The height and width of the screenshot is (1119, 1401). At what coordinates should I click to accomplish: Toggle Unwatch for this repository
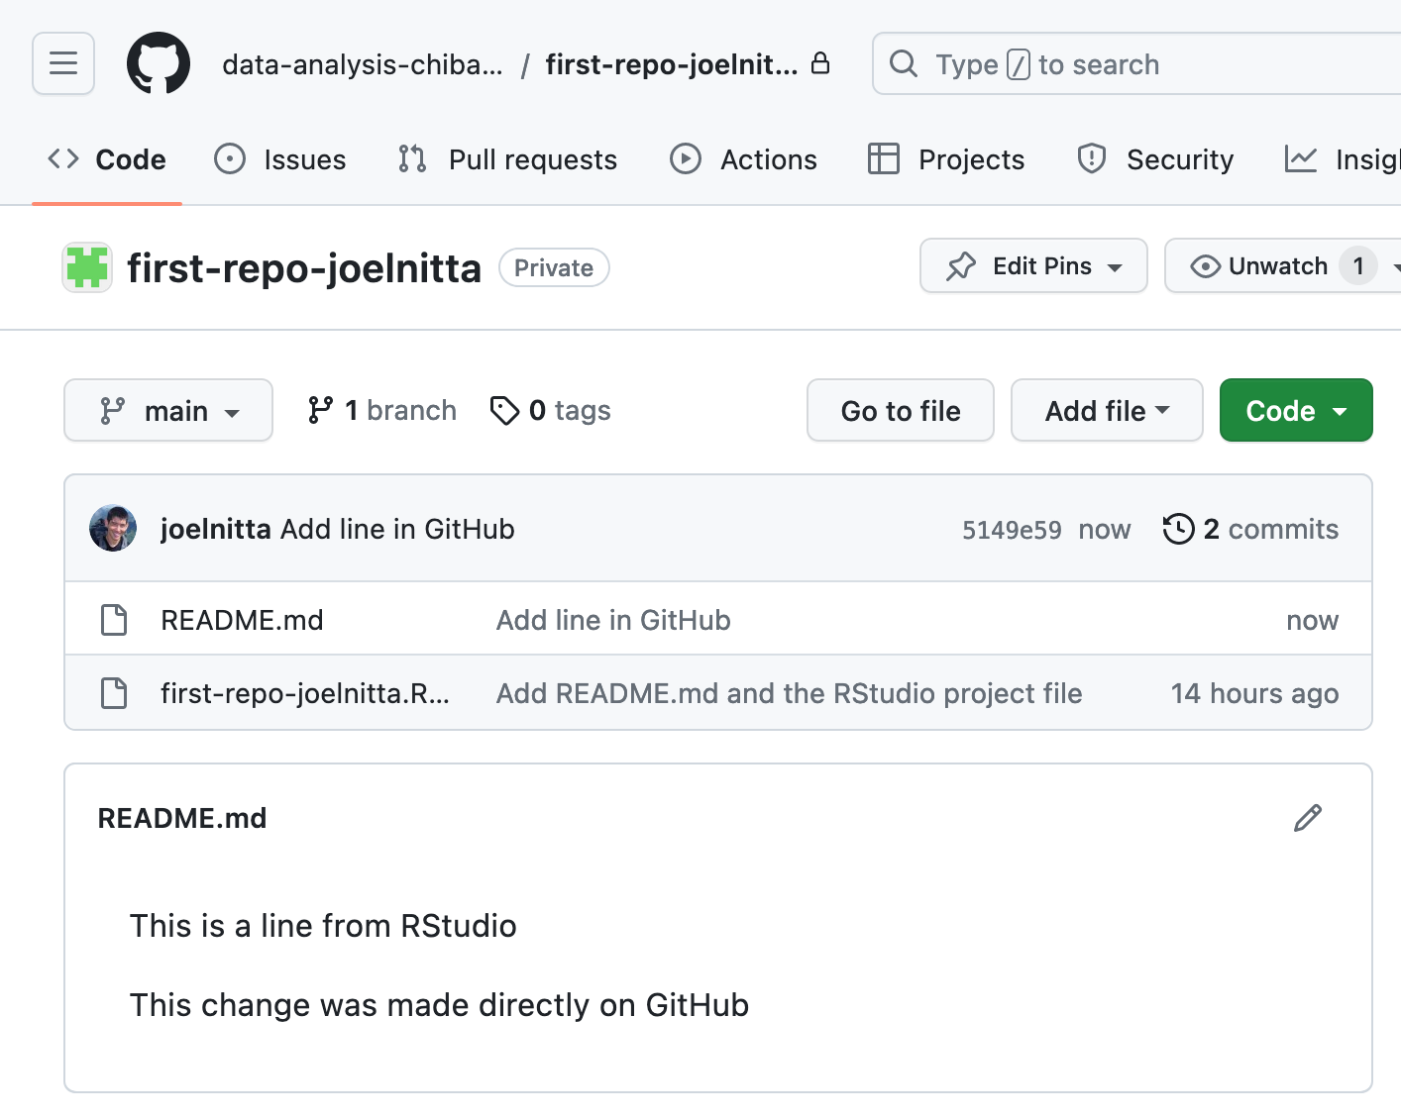click(1260, 266)
